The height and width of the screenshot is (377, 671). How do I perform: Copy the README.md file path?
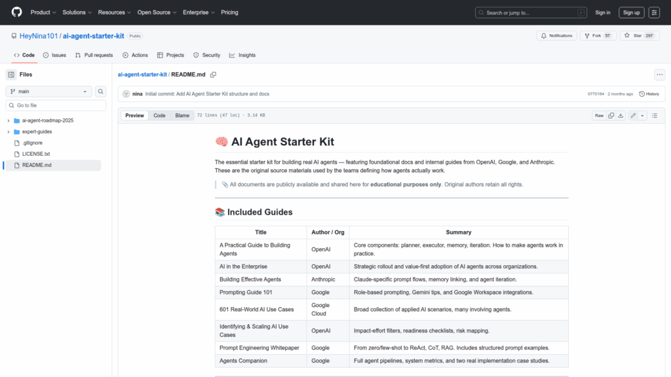click(213, 75)
